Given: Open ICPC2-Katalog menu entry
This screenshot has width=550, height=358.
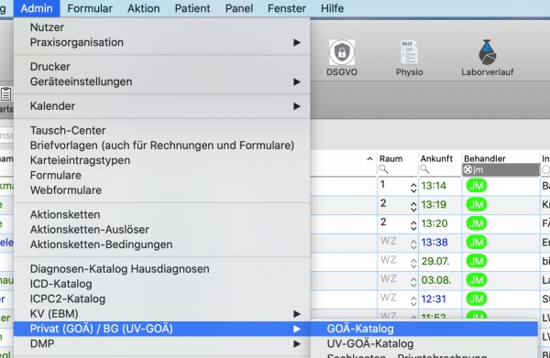Looking at the screenshot, I should 161,298.
